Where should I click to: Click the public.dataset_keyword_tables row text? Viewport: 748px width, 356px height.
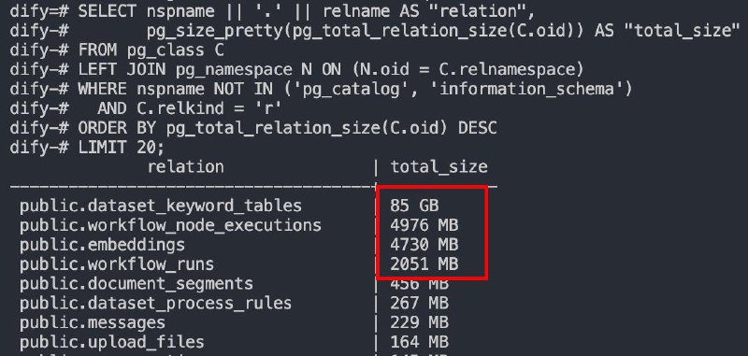(x=161, y=206)
